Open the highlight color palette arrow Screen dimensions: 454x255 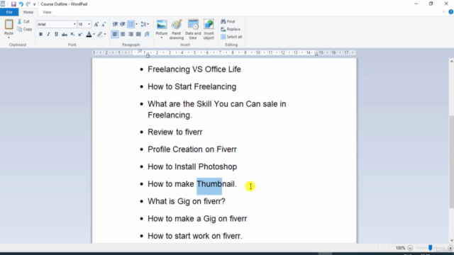105,35
